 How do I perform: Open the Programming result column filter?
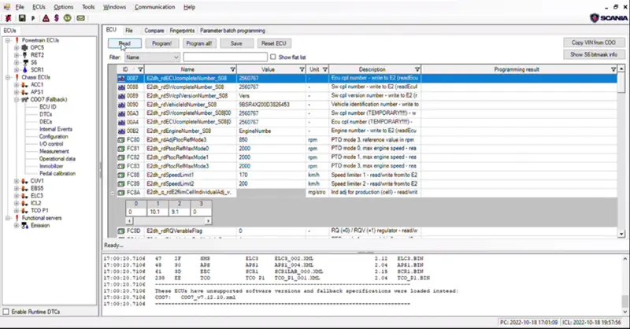613,69
